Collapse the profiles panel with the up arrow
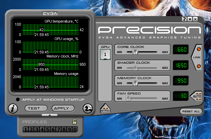Screen dimensions: 211x139 click(x=50, y=115)
